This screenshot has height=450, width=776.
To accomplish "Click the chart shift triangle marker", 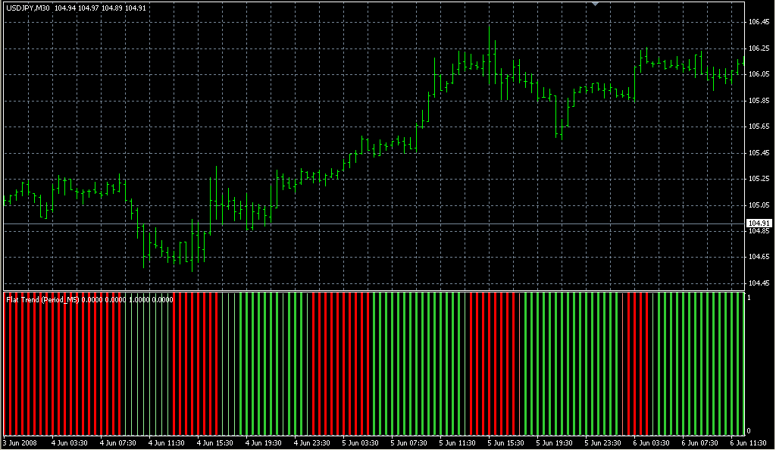I will [x=596, y=4].
